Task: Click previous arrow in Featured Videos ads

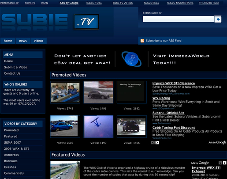Action: click(x=220, y=163)
